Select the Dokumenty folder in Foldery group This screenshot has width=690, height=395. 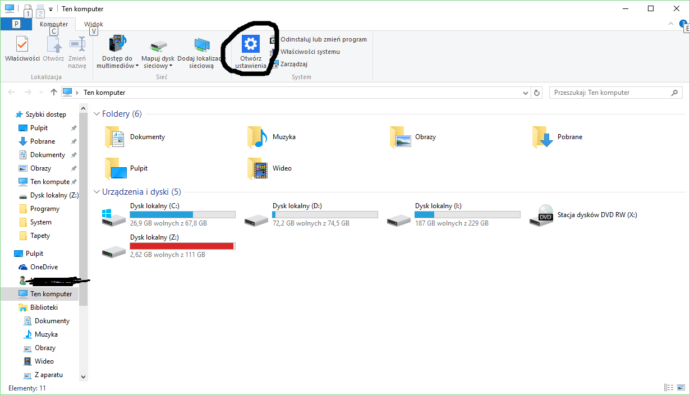point(135,137)
